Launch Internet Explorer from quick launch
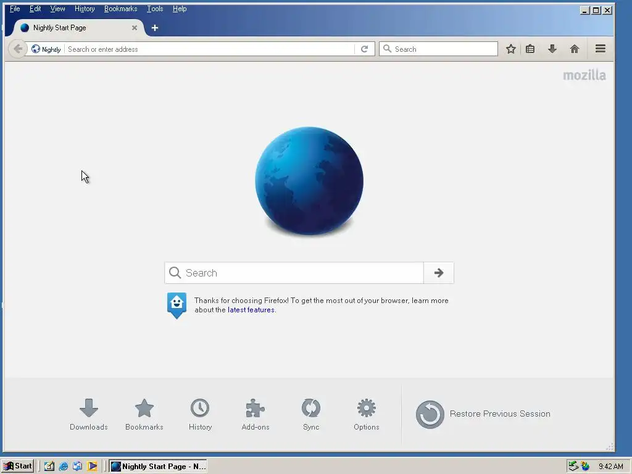Screen dimensions: 632x474 (64, 467)
